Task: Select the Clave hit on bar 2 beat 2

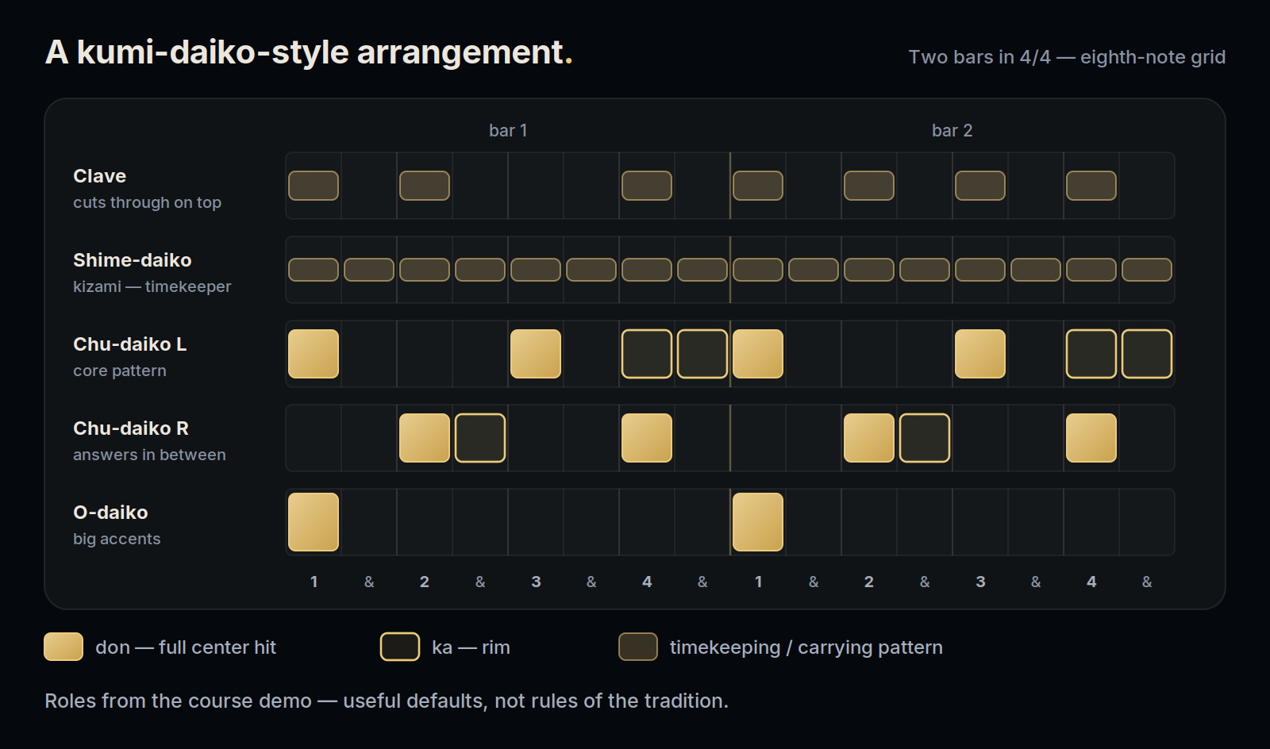Action: point(869,186)
